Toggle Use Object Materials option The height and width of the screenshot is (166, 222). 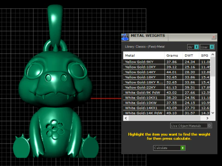coord(191,126)
